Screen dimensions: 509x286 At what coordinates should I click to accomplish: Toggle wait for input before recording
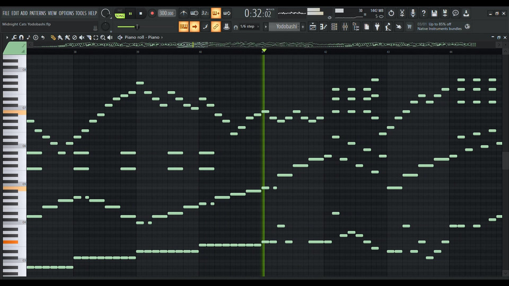point(195,13)
